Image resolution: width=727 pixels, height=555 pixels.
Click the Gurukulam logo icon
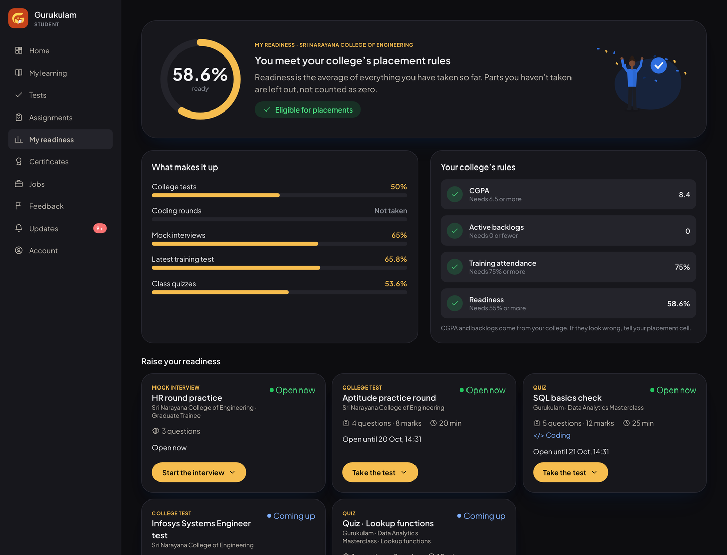pyautogui.click(x=18, y=18)
